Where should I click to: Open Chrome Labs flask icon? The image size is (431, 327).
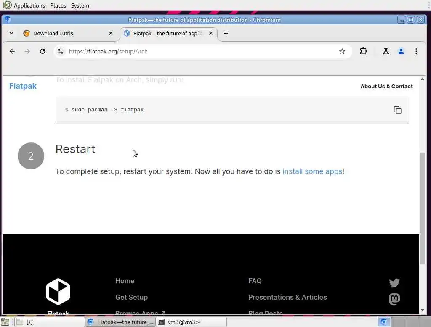tap(386, 51)
